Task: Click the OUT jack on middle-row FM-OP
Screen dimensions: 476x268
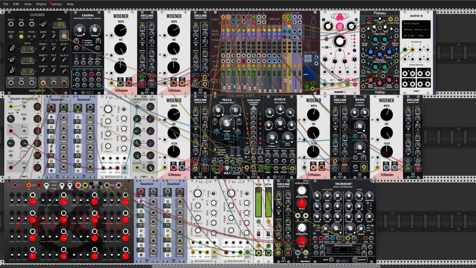Action: coord(125,168)
